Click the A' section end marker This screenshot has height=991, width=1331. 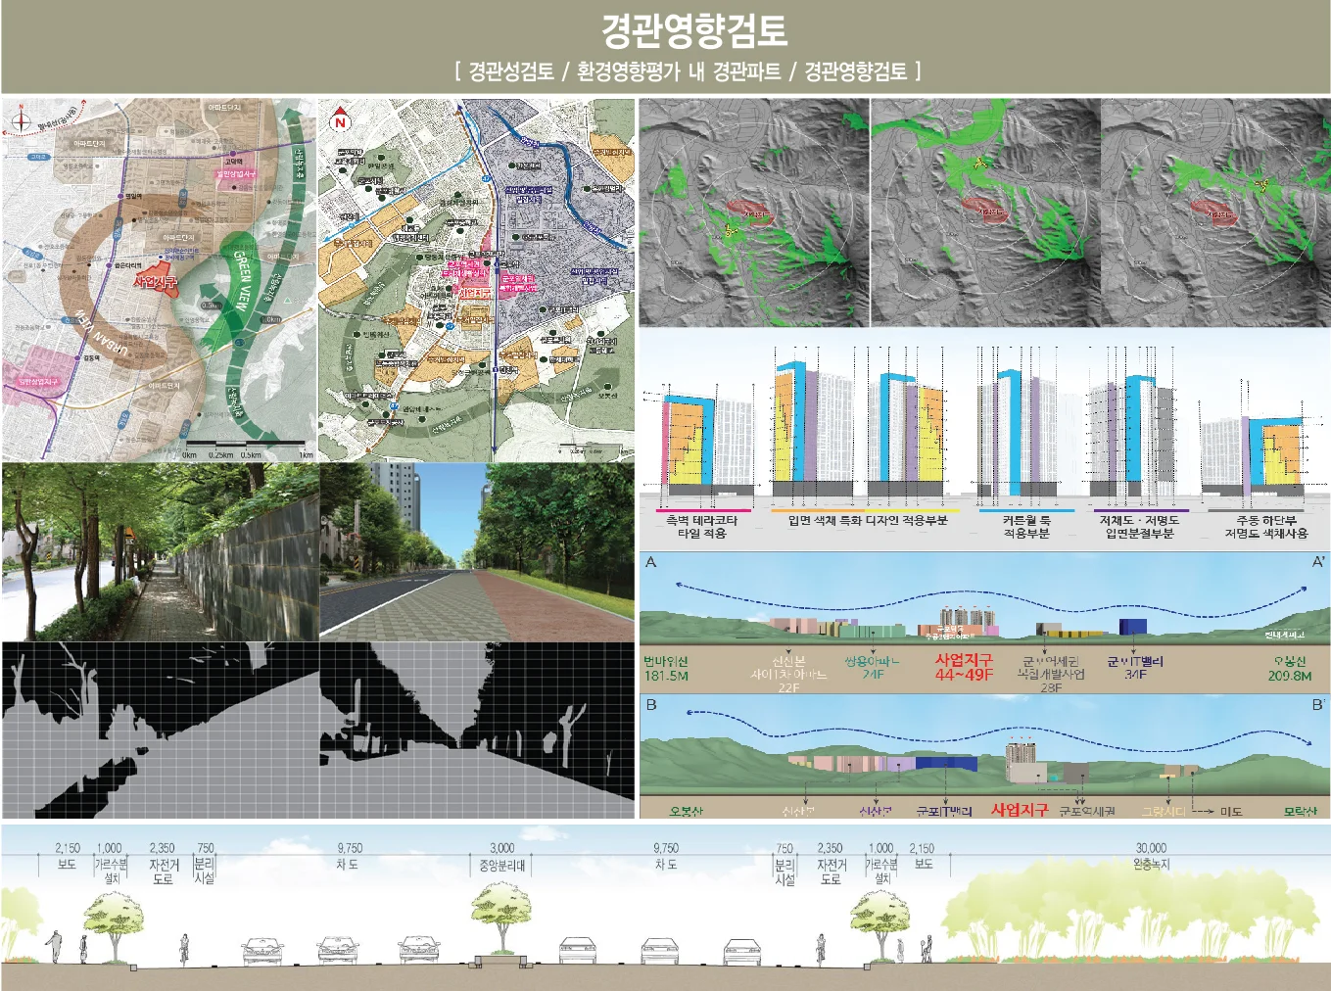pyautogui.click(x=1317, y=562)
